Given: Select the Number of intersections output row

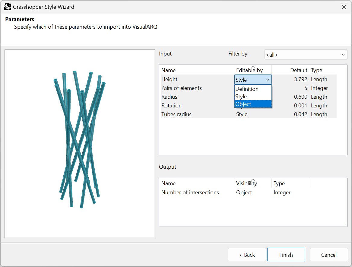Looking at the screenshot, I should [x=235, y=192].
